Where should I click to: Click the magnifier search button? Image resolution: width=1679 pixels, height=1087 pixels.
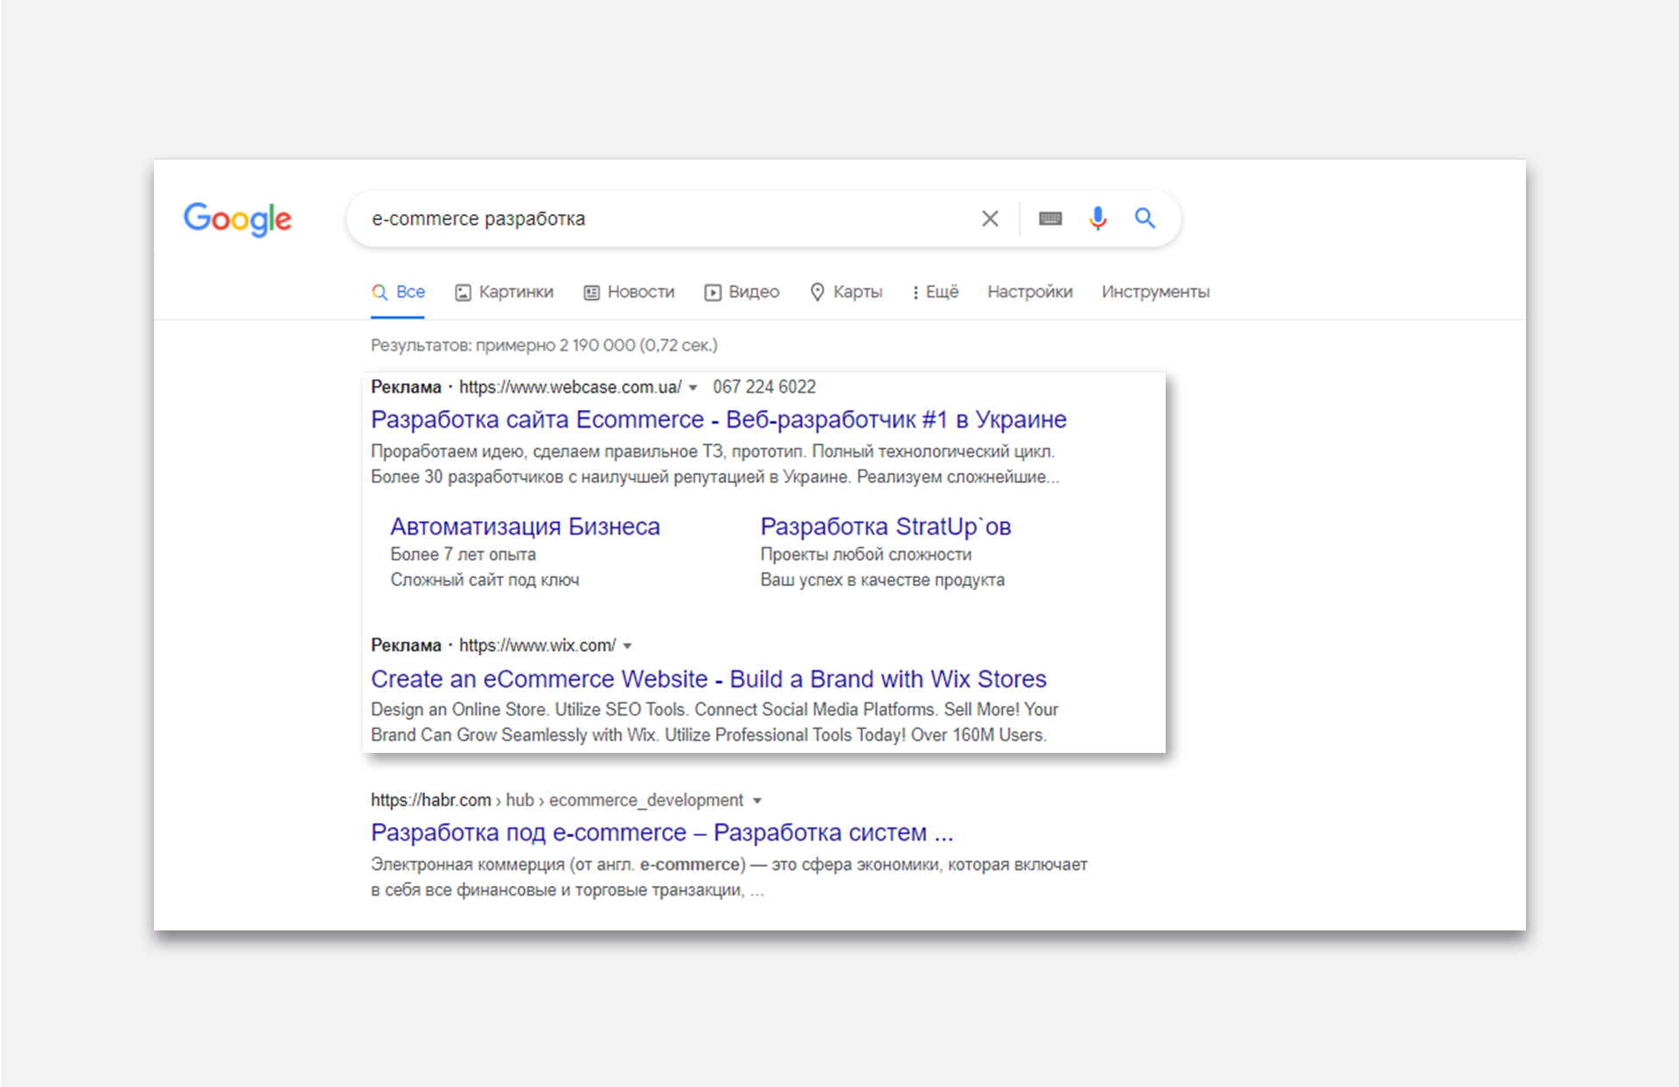pos(1145,219)
